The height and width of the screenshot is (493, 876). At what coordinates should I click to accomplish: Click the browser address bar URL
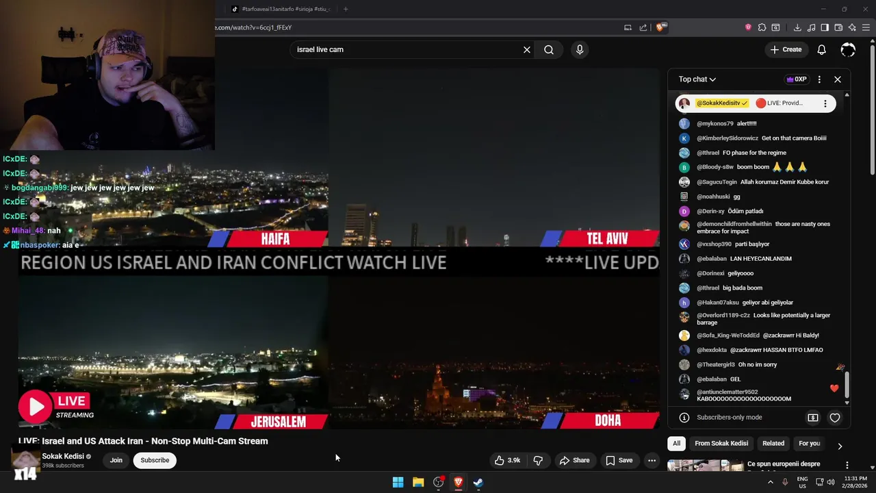[x=253, y=27]
